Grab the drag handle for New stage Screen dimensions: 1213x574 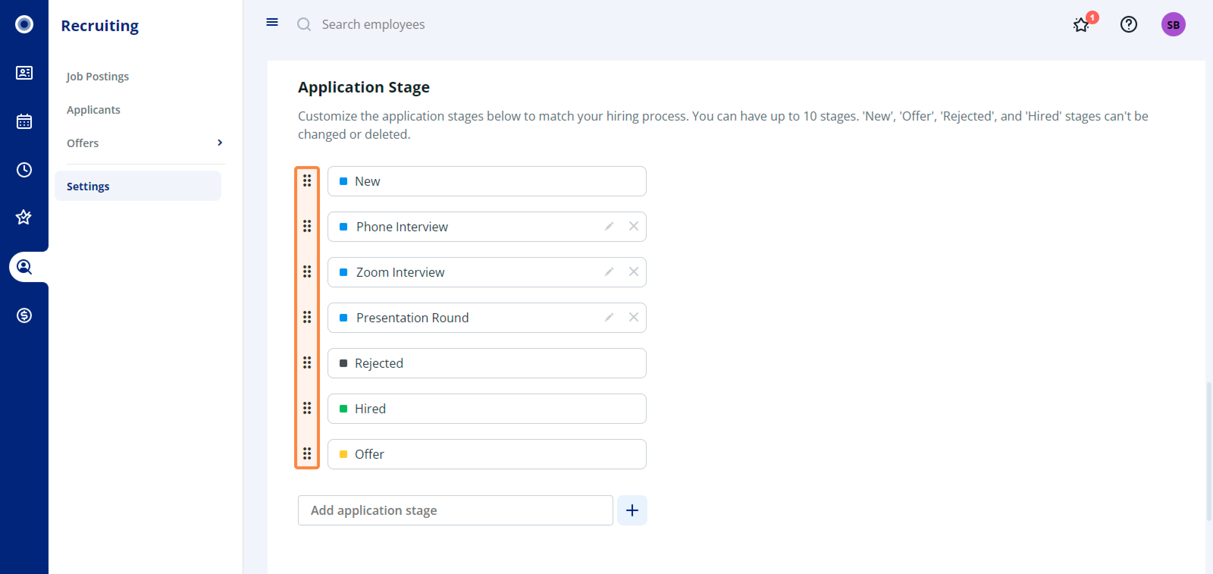(x=307, y=181)
